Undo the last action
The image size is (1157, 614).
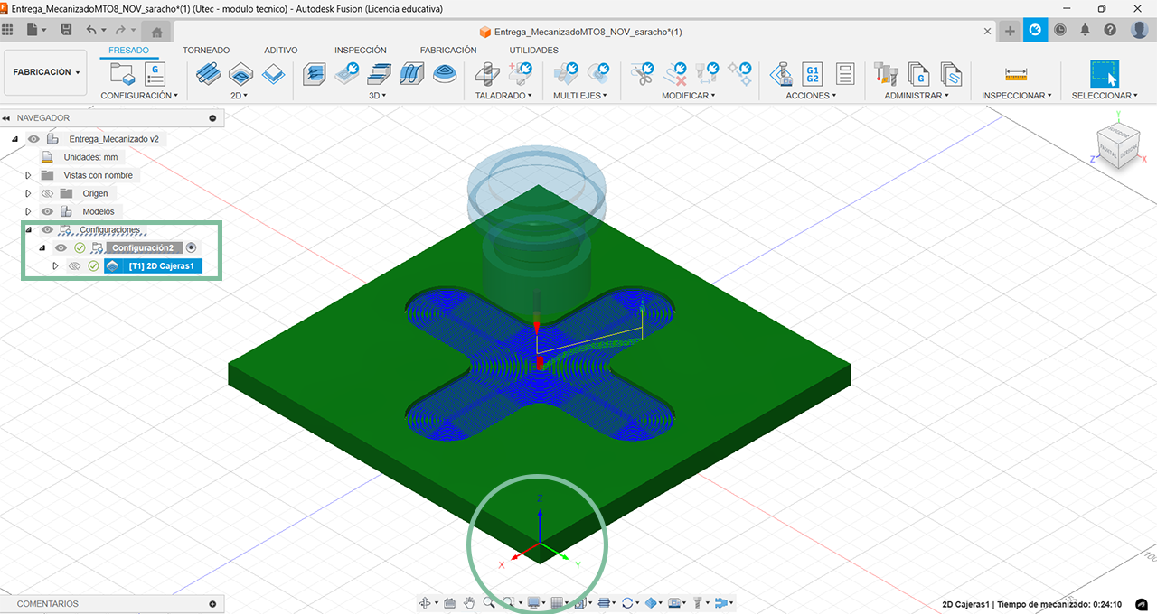[x=91, y=30]
